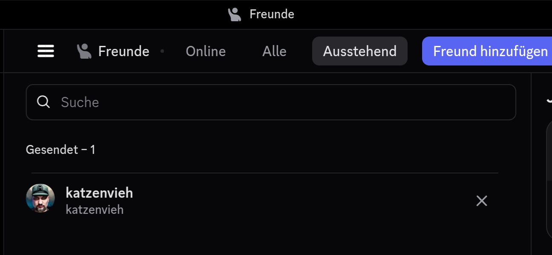Click the Gesendet – 1 section header

60,150
